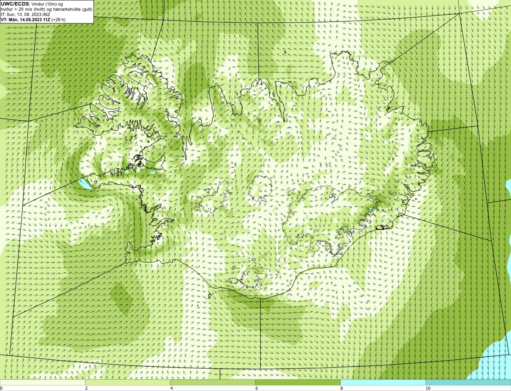Click the scale label '10'
The image size is (511, 391).
coord(428,388)
